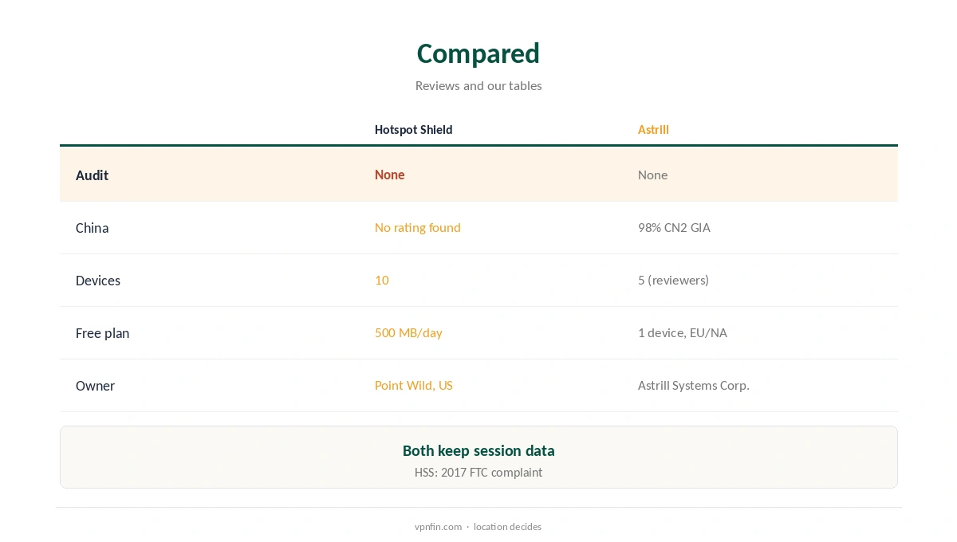Click Astrill's 'None' audit value
Viewport: 957px width, 542px height.
pyautogui.click(x=652, y=175)
